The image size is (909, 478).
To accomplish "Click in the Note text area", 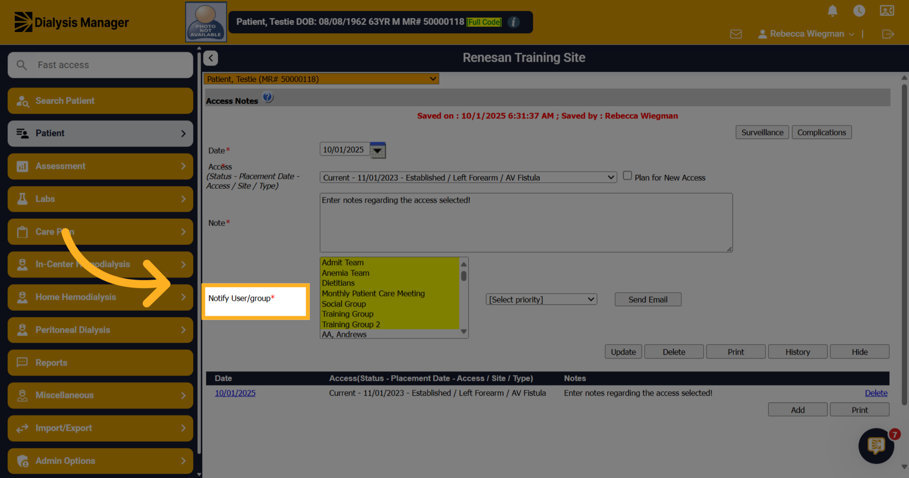I will pyautogui.click(x=526, y=222).
